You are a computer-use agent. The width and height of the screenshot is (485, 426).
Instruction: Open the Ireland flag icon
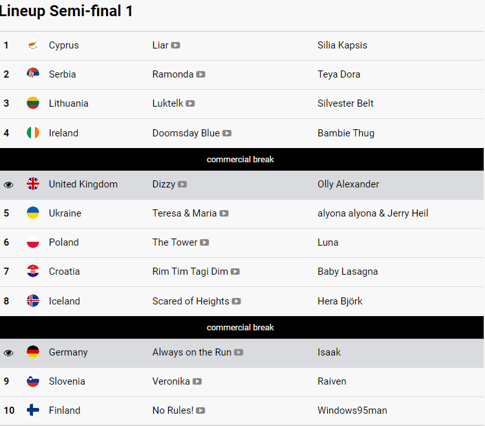(x=33, y=133)
